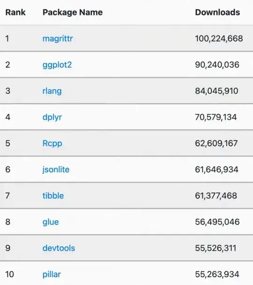Open the rlang package link
The image size is (253, 285).
click(x=52, y=91)
